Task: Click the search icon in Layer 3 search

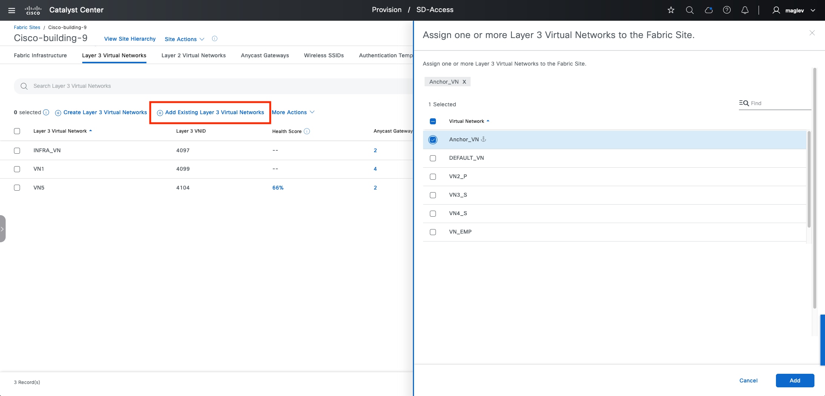Action: (24, 86)
